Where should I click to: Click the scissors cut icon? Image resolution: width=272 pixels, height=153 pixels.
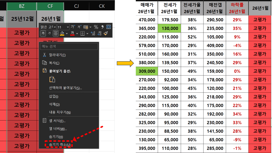44,55
